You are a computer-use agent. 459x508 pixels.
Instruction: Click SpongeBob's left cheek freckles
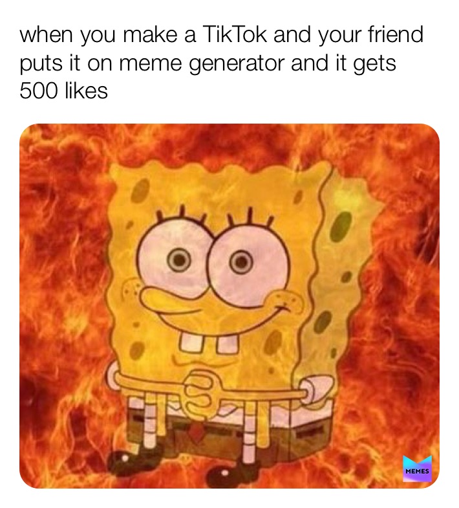click(133, 287)
